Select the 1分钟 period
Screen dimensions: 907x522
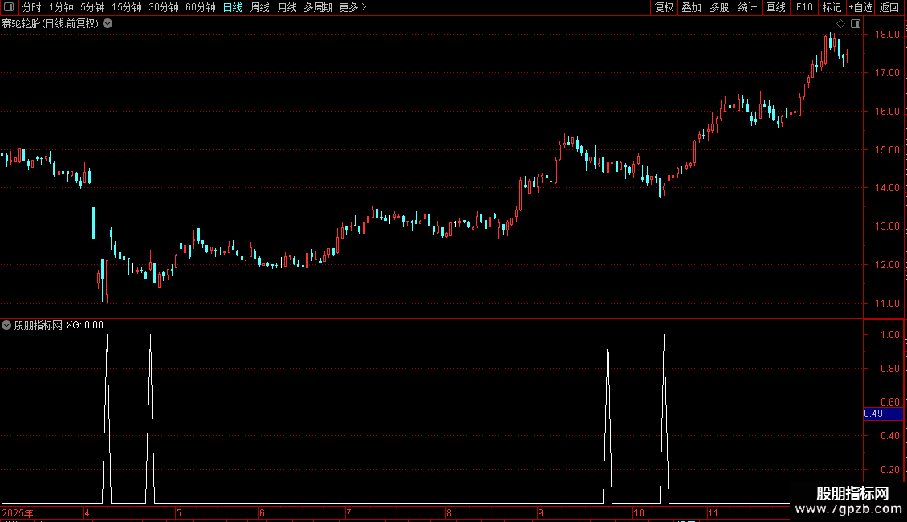(61, 7)
